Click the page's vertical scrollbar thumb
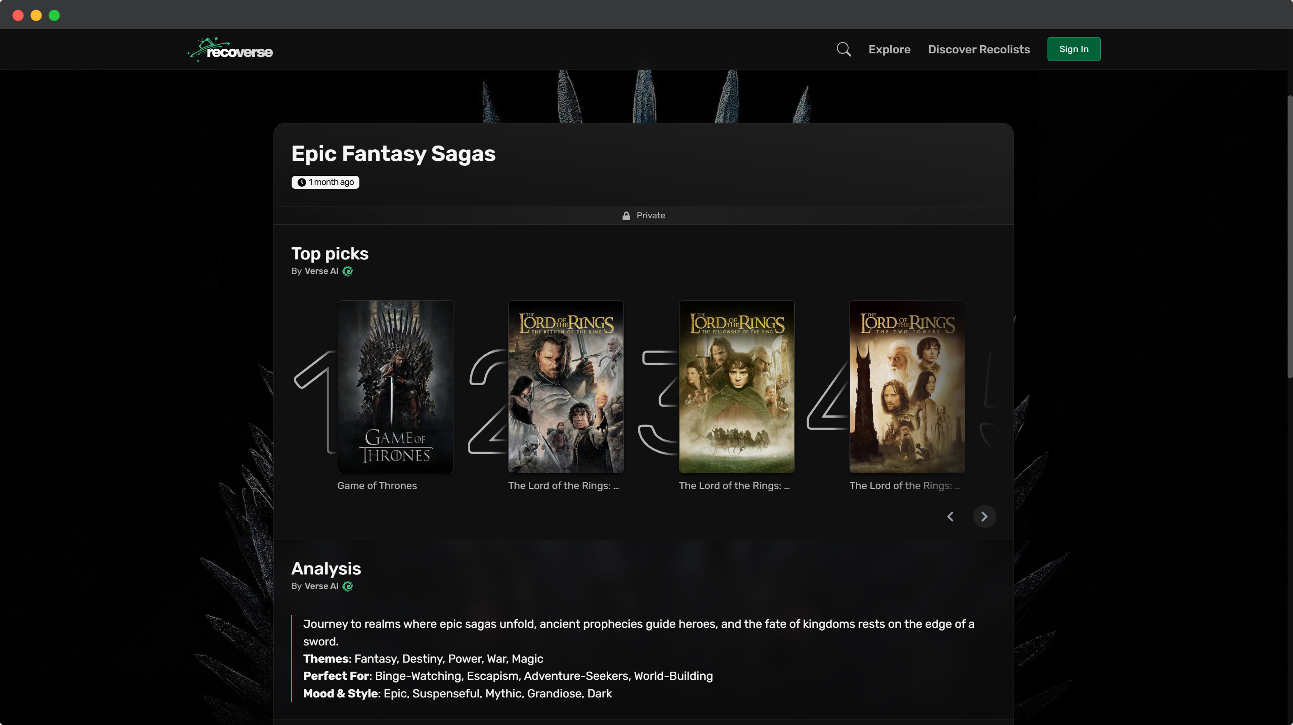The height and width of the screenshot is (725, 1293). [x=1289, y=236]
